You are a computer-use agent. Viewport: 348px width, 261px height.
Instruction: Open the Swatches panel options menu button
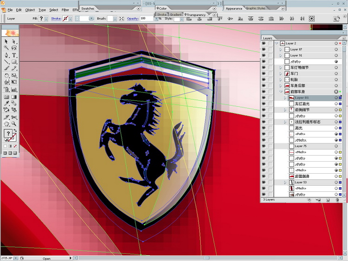pyautogui.click(x=138, y=8)
